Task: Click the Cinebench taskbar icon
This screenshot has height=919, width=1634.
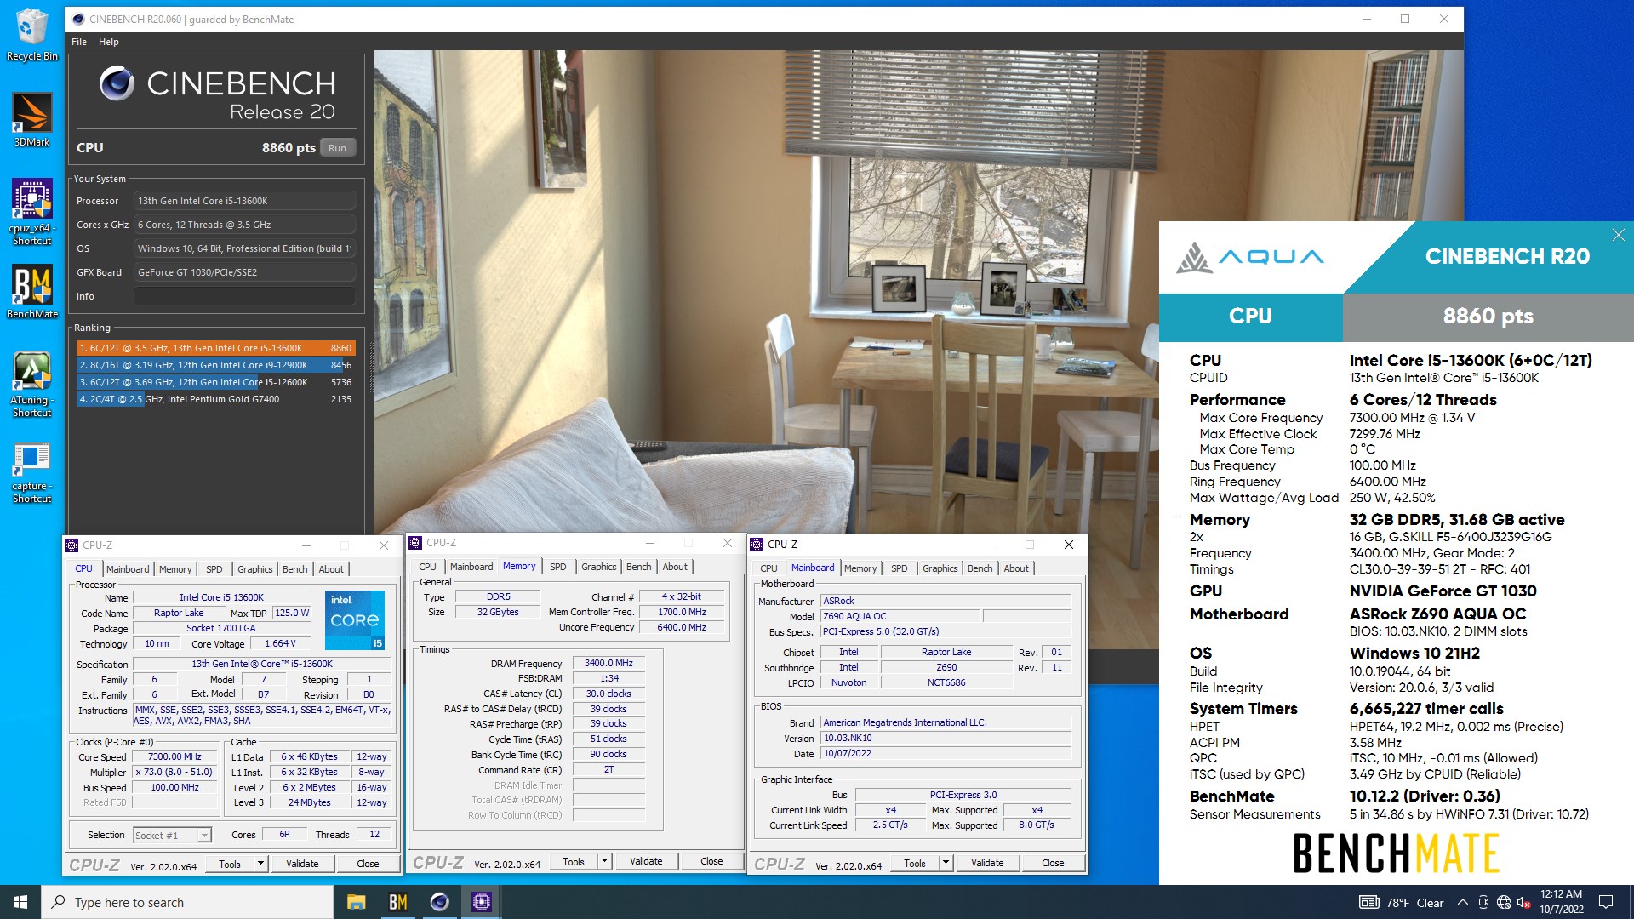Action: pyautogui.click(x=439, y=902)
